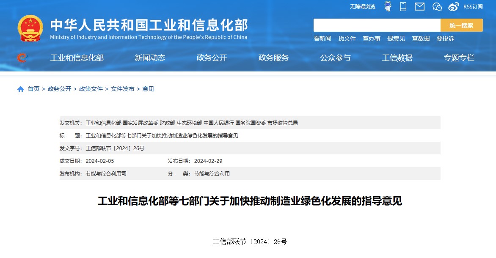The width and height of the screenshot is (496, 258).
Task: Open the RSS订阅 subscription link
Action: click(473, 6)
